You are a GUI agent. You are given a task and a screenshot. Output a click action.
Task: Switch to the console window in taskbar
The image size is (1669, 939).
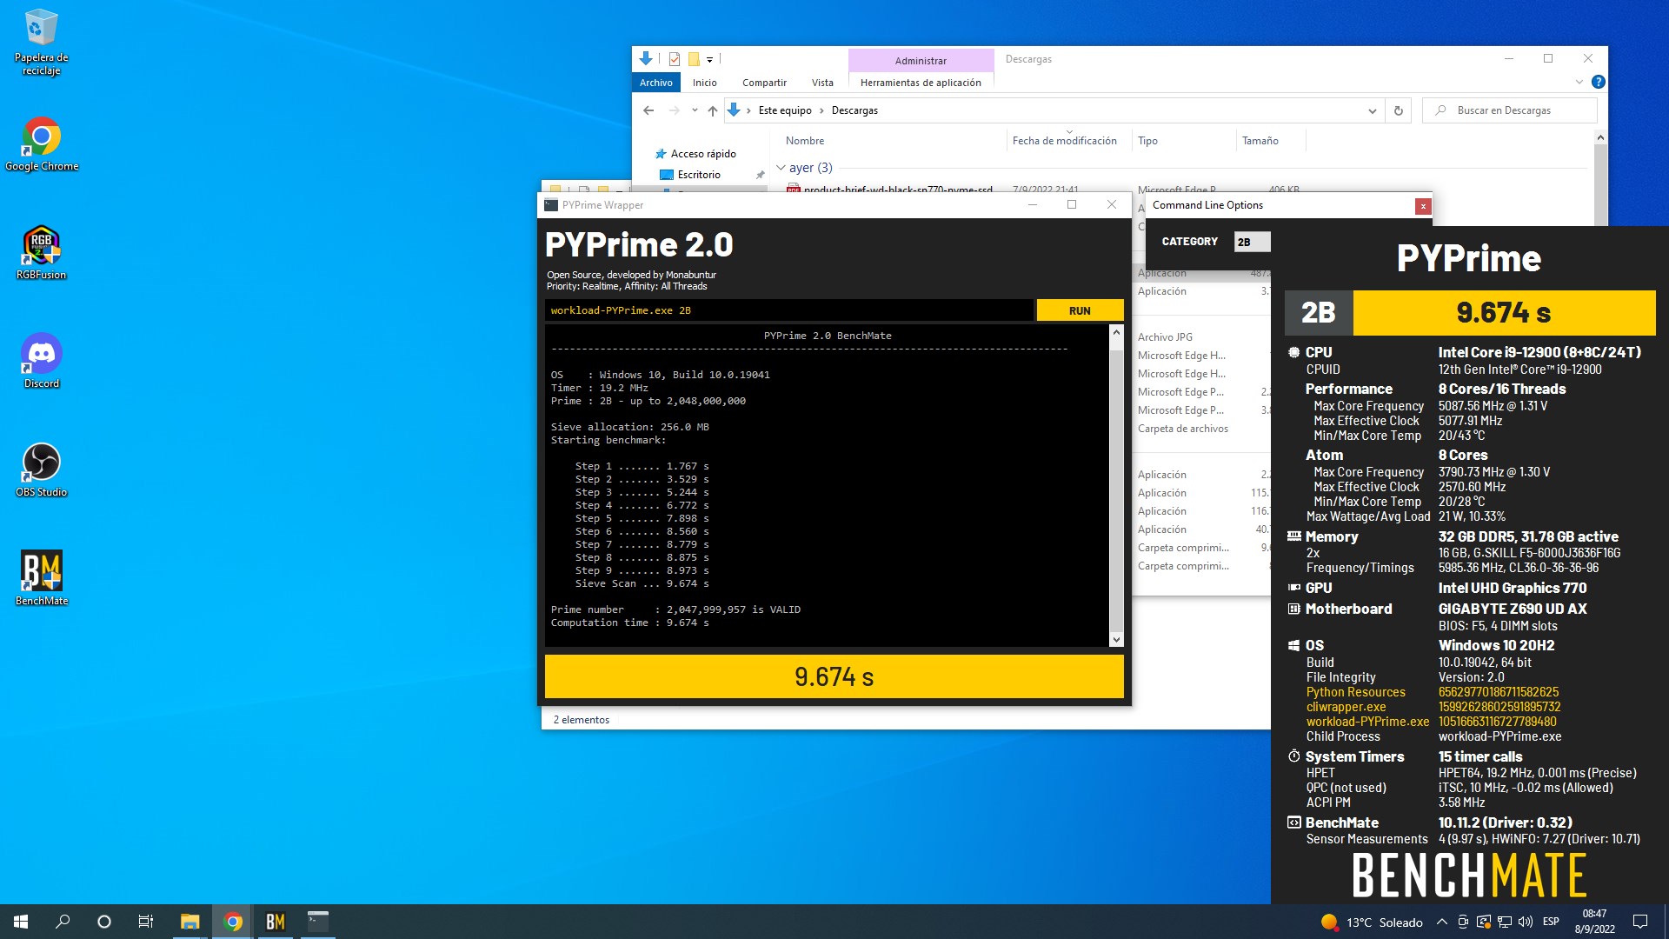pyautogui.click(x=318, y=922)
